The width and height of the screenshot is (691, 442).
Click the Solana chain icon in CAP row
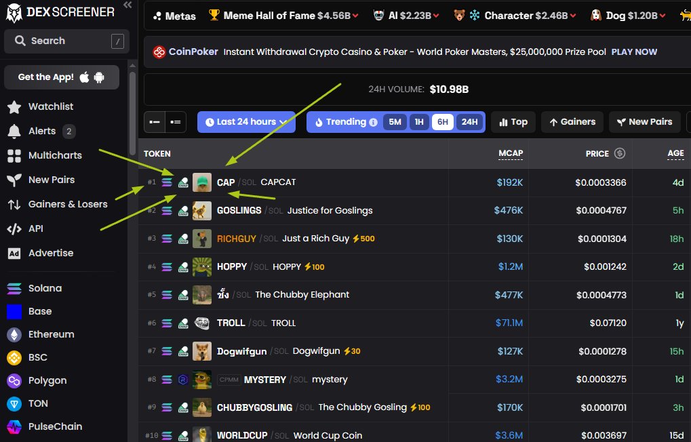click(x=167, y=182)
